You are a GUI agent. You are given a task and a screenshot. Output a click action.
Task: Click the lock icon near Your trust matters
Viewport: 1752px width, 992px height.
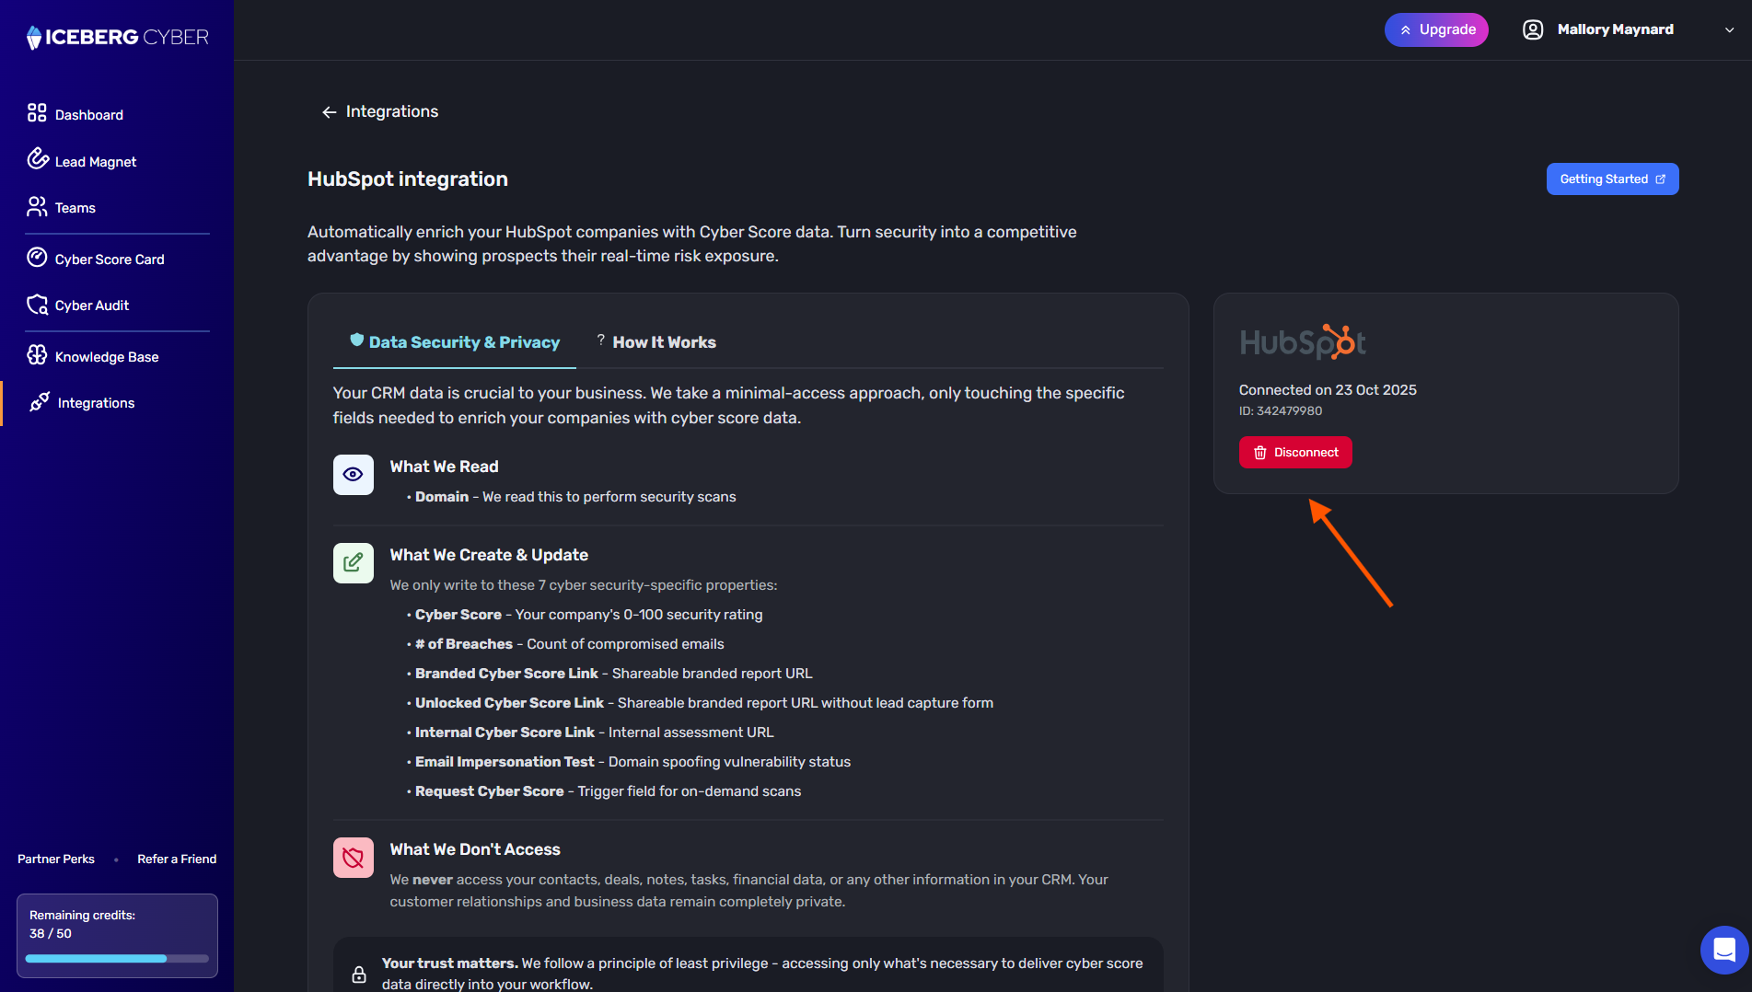click(x=359, y=974)
